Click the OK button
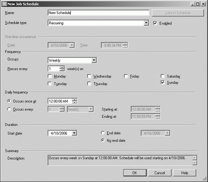 (x=135, y=173)
